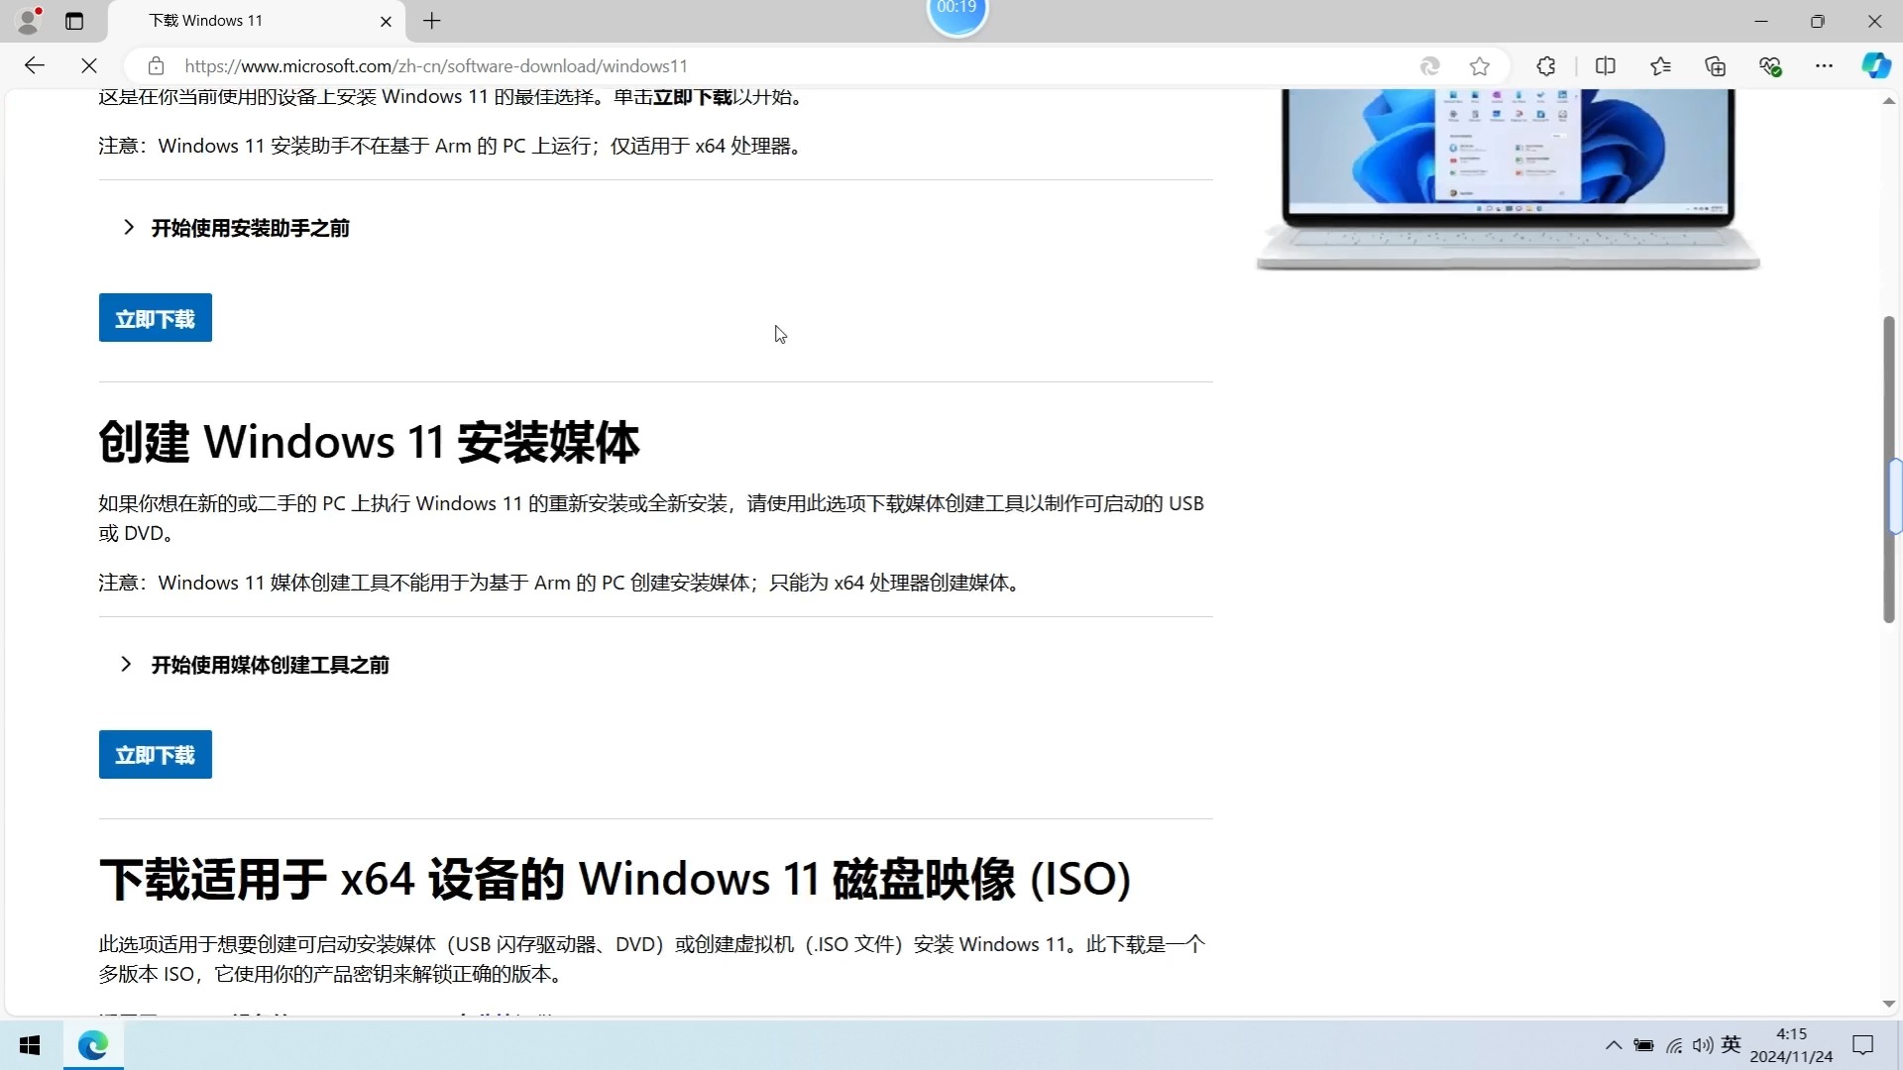Enable split screen view
The width and height of the screenshot is (1903, 1070).
(1605, 66)
